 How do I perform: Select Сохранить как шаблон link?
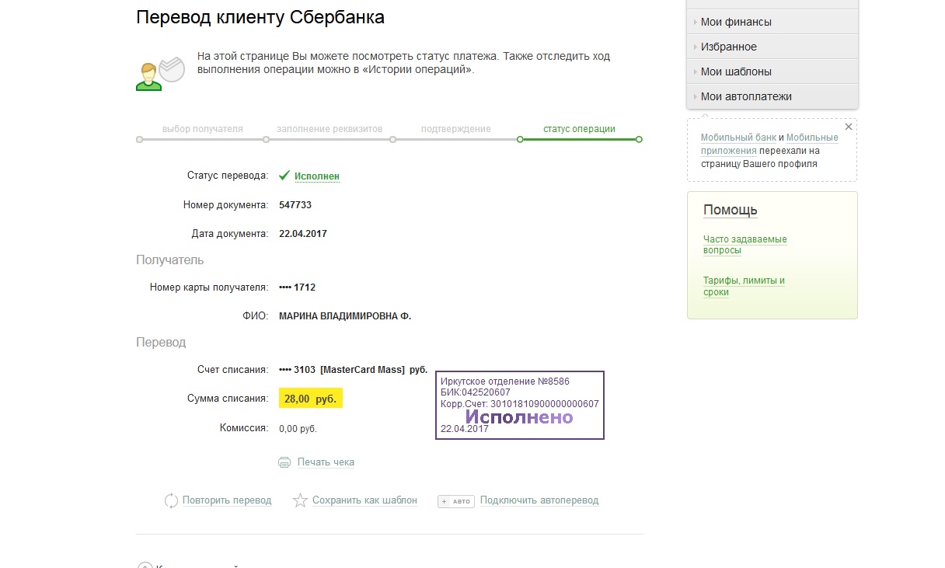[364, 500]
